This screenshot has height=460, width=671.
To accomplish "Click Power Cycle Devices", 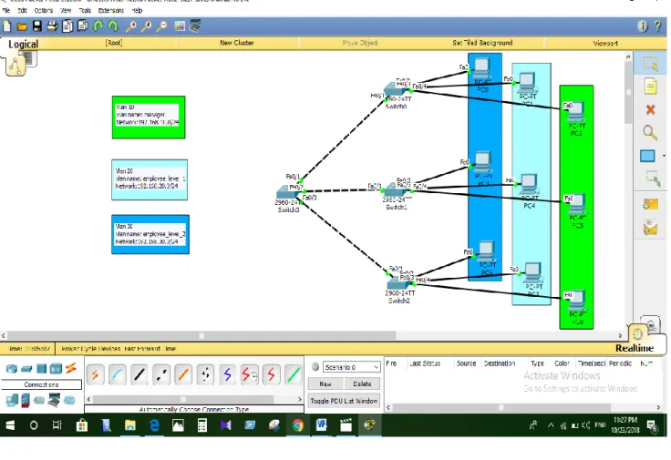I will [90, 349].
